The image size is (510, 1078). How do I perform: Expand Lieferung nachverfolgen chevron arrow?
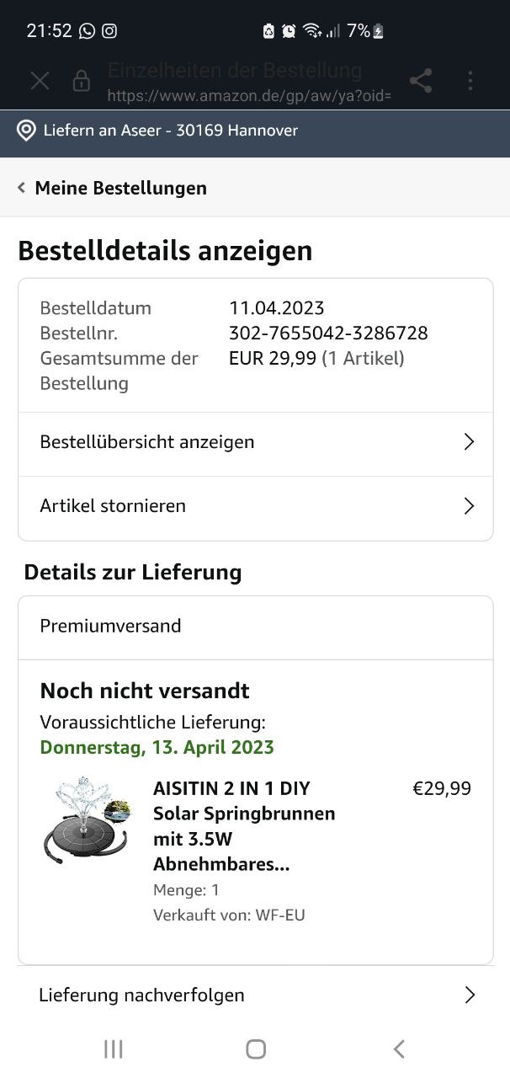pos(470,995)
